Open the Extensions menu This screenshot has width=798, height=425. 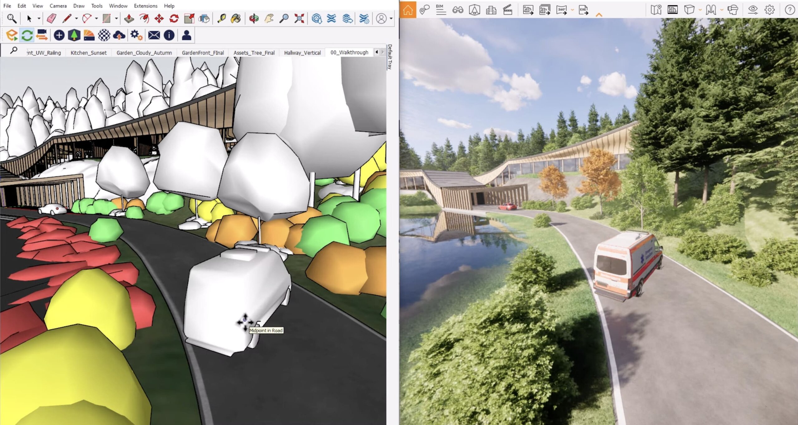point(146,6)
